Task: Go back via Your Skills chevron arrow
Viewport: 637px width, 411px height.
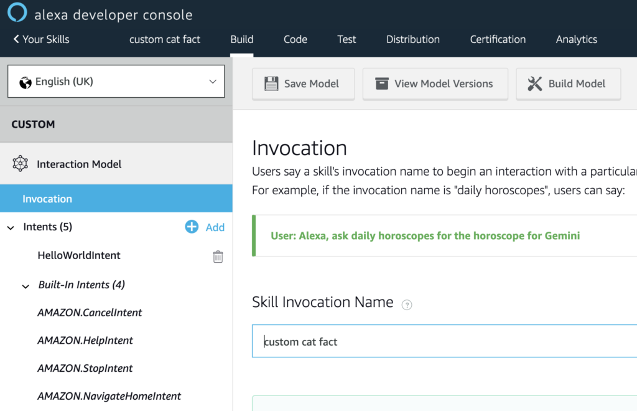Action: (16, 39)
